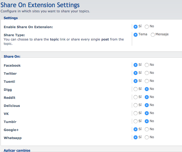
Task: Set Facebook sharing to Sí
Action: 136,65
